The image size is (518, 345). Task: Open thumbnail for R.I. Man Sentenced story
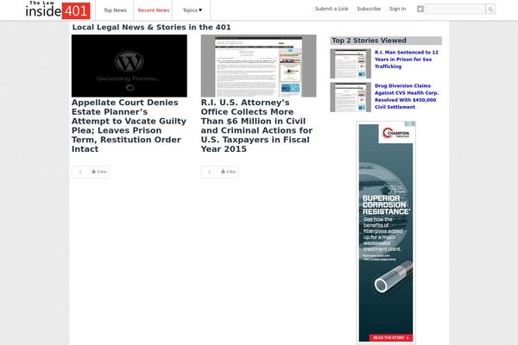351,64
